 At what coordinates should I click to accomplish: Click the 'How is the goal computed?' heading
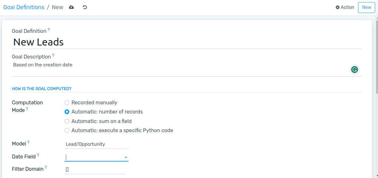(42, 89)
